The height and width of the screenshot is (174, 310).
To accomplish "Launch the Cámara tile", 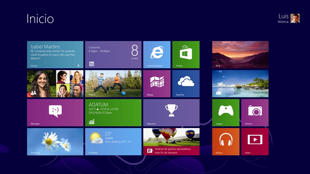I will [x=255, y=112].
